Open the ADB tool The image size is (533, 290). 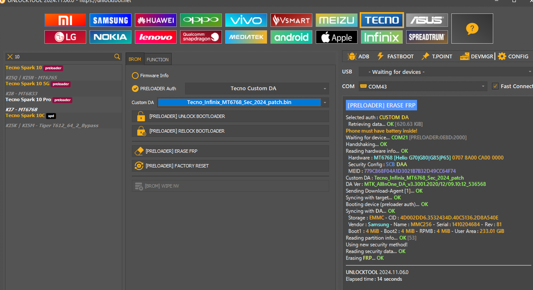[x=359, y=56]
